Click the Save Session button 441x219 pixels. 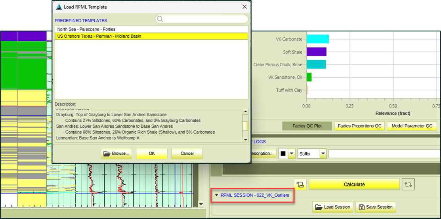point(376,207)
